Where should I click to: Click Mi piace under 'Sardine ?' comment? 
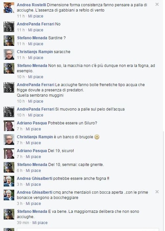tap(36, 44)
